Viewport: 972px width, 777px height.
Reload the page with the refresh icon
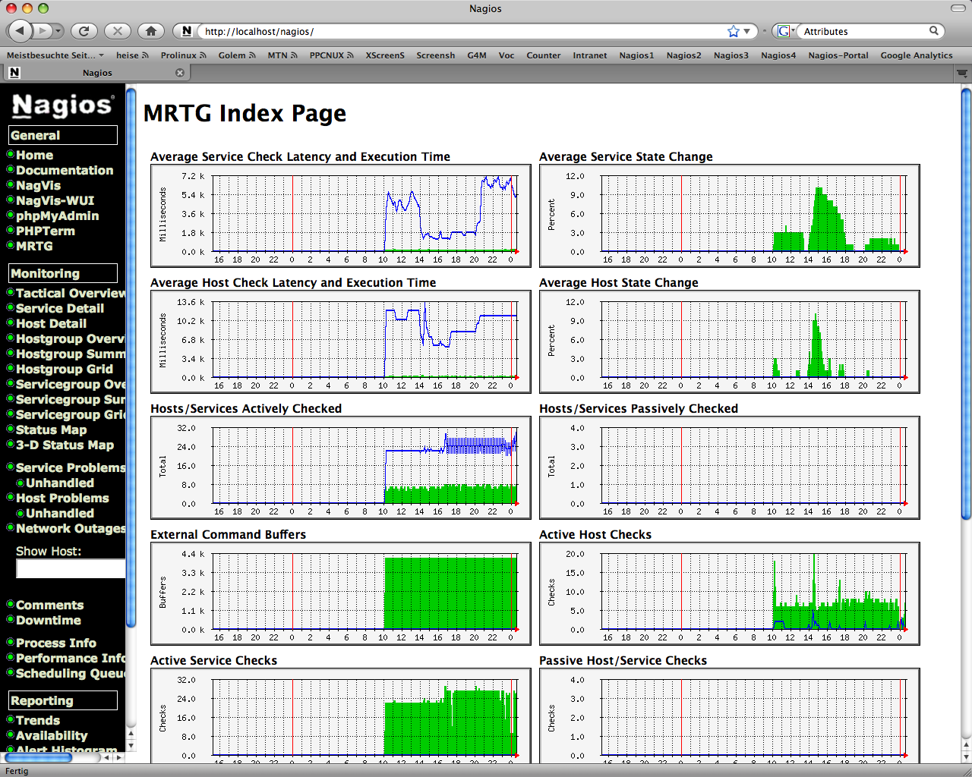coord(84,31)
